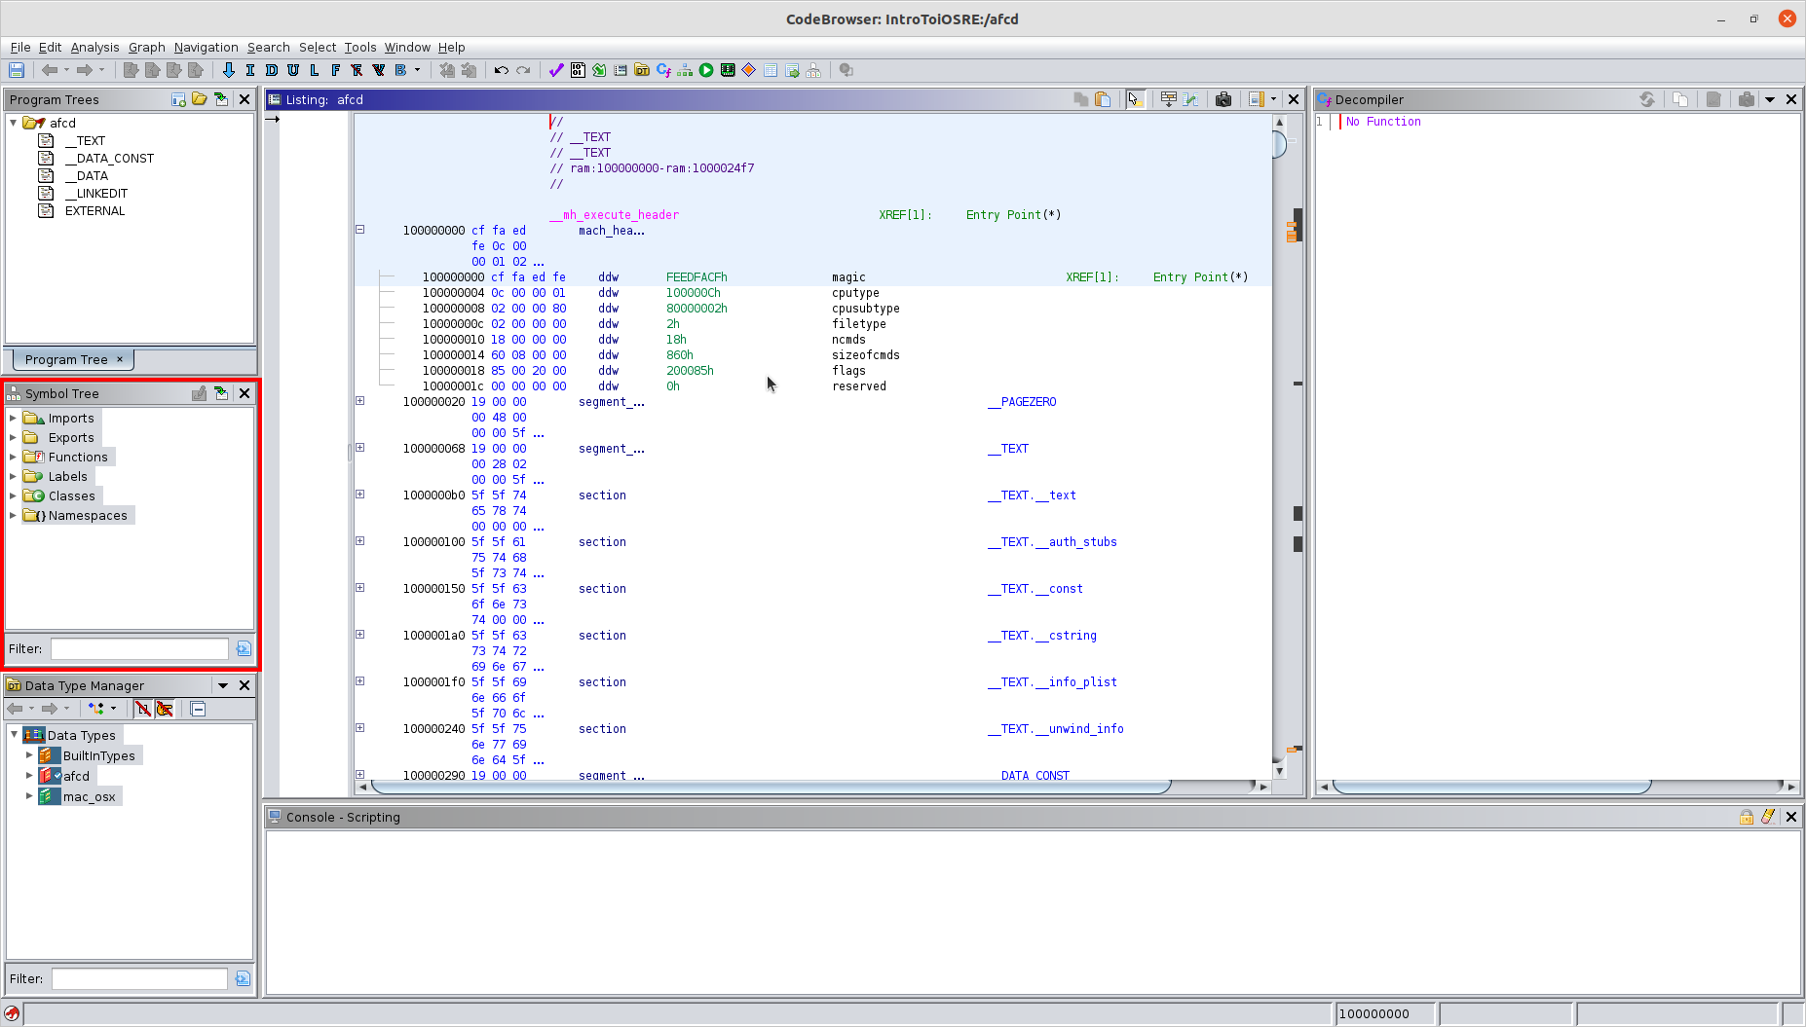Select the Defined Data (D) navigation icon

pos(272,70)
